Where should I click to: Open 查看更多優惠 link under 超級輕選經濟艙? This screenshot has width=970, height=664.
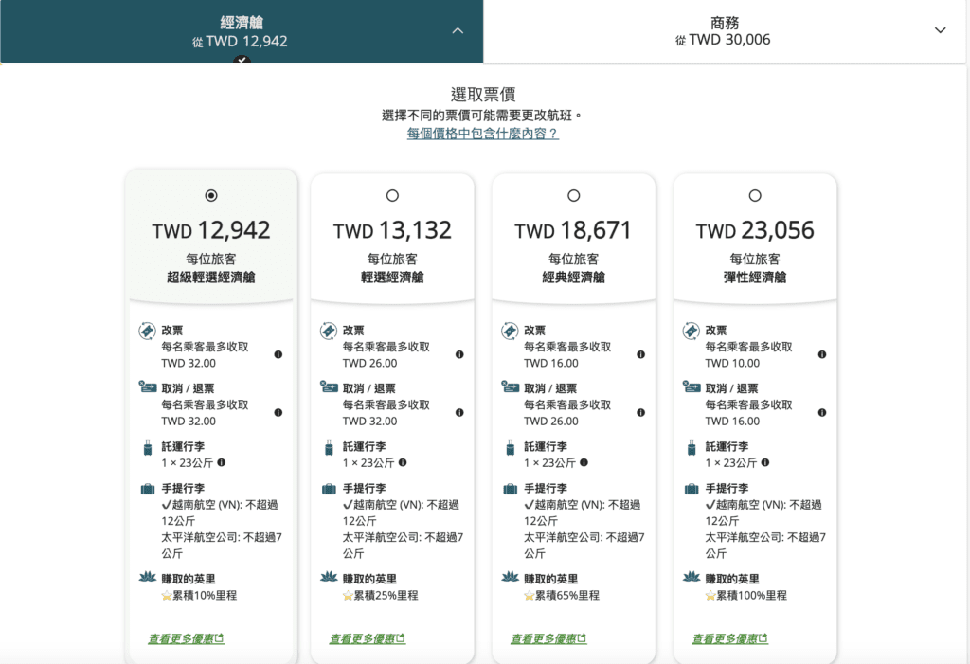[x=186, y=638]
